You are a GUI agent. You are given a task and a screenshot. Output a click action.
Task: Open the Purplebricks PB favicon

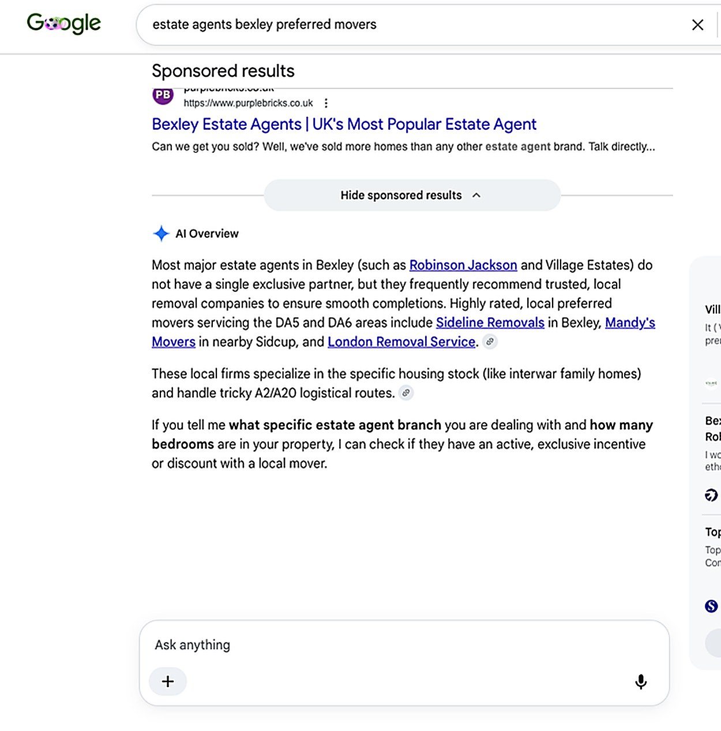(163, 95)
